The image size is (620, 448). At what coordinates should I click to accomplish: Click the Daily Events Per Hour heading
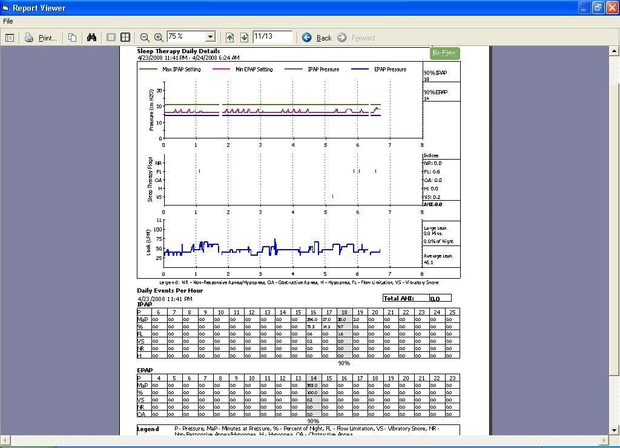click(170, 291)
